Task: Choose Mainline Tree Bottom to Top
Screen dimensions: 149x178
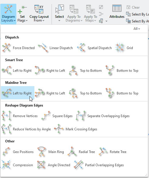Action: click(122, 93)
